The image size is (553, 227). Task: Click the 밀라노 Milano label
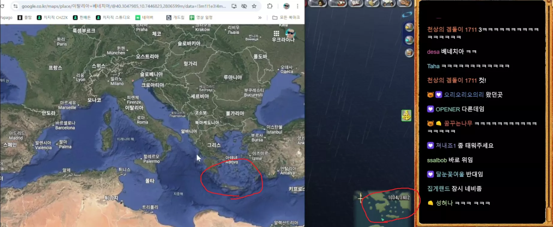pos(117,81)
